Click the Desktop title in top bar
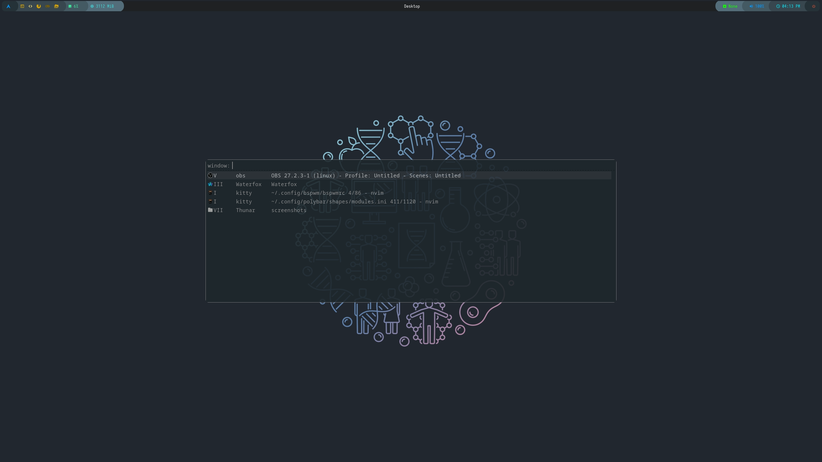 pyautogui.click(x=412, y=6)
